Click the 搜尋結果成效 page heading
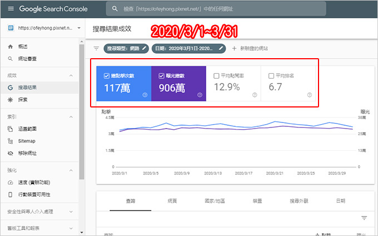This screenshot has height=236, width=378. 112,29
